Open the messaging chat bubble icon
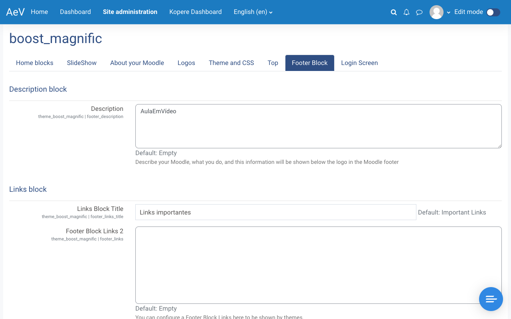The width and height of the screenshot is (511, 319). [419, 12]
